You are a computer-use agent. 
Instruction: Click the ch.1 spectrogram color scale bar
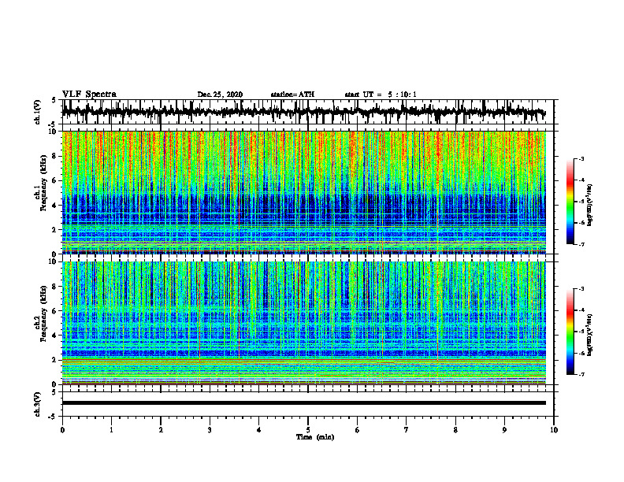[570, 202]
